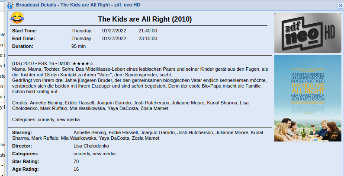Click The Kids Are All Right poster
This screenshot has width=344, height=176.
308,98
